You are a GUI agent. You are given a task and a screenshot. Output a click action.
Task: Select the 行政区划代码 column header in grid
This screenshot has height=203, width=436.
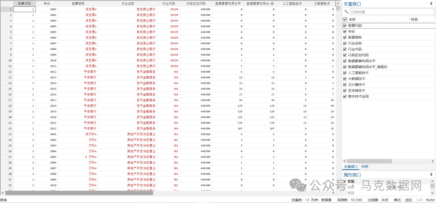tap(196, 4)
